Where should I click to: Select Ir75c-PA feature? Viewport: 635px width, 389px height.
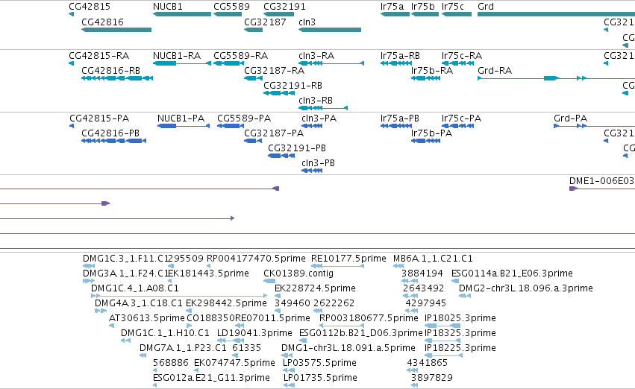coord(457,126)
